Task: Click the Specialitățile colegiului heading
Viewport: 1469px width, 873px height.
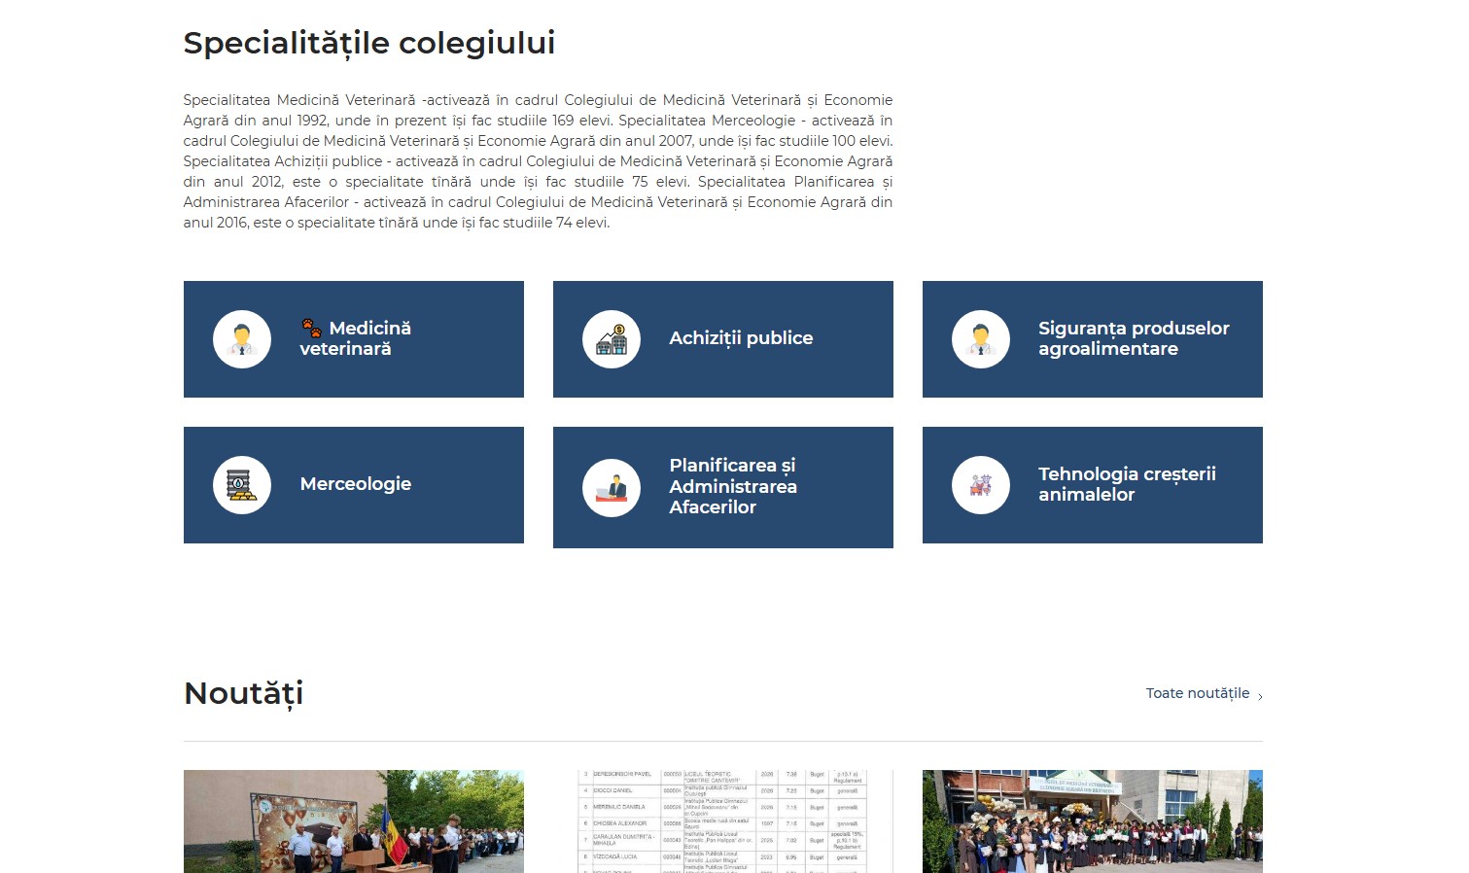Action: (369, 44)
